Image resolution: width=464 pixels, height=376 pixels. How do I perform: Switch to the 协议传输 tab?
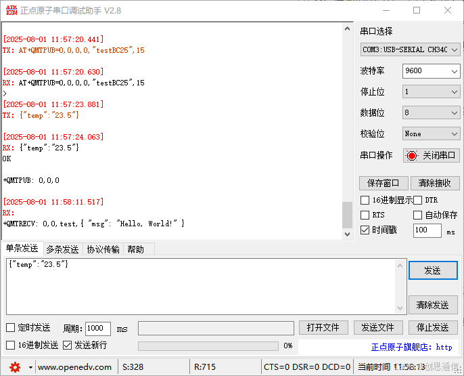click(103, 249)
